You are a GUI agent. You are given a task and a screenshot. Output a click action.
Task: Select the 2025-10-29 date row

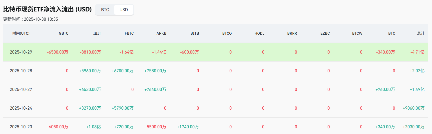click(x=21, y=52)
